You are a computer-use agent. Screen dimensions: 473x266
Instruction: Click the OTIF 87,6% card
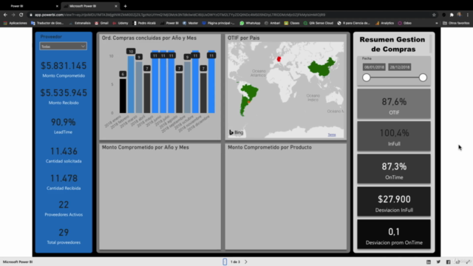tap(394, 103)
